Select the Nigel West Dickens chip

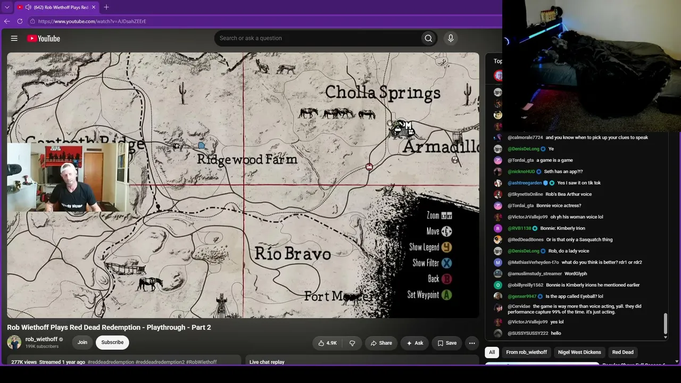point(579,352)
